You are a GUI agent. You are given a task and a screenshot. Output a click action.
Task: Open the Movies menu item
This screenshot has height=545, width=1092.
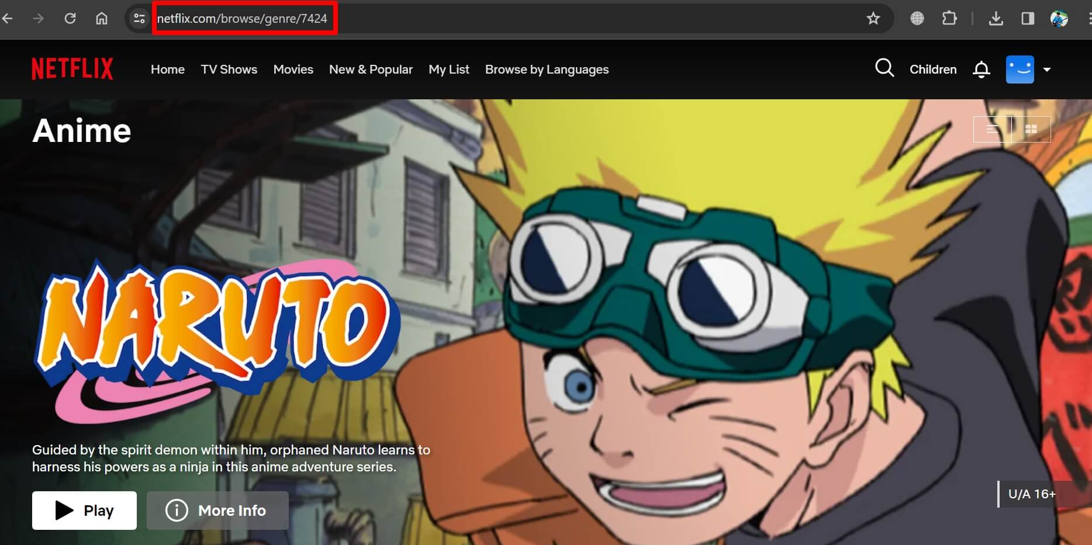(293, 70)
